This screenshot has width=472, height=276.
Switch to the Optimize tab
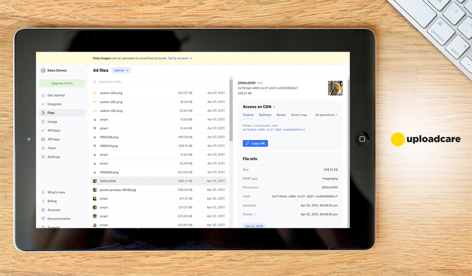[265, 115]
